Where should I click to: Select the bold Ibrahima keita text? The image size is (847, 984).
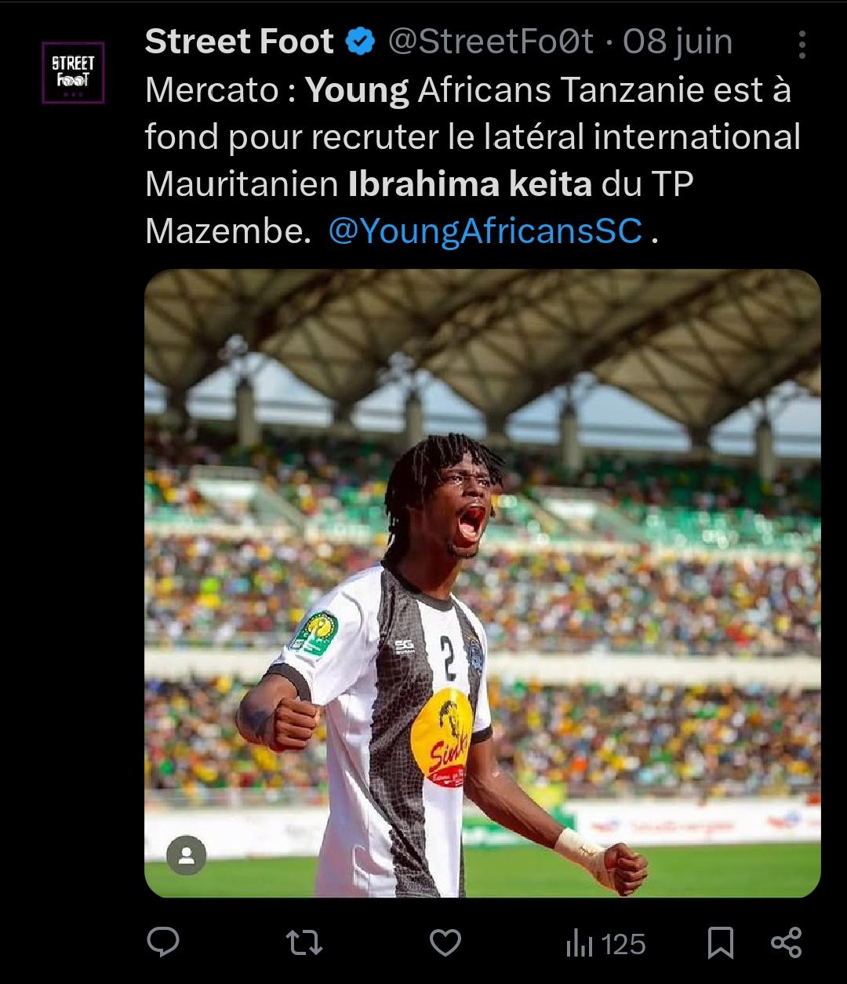click(470, 184)
